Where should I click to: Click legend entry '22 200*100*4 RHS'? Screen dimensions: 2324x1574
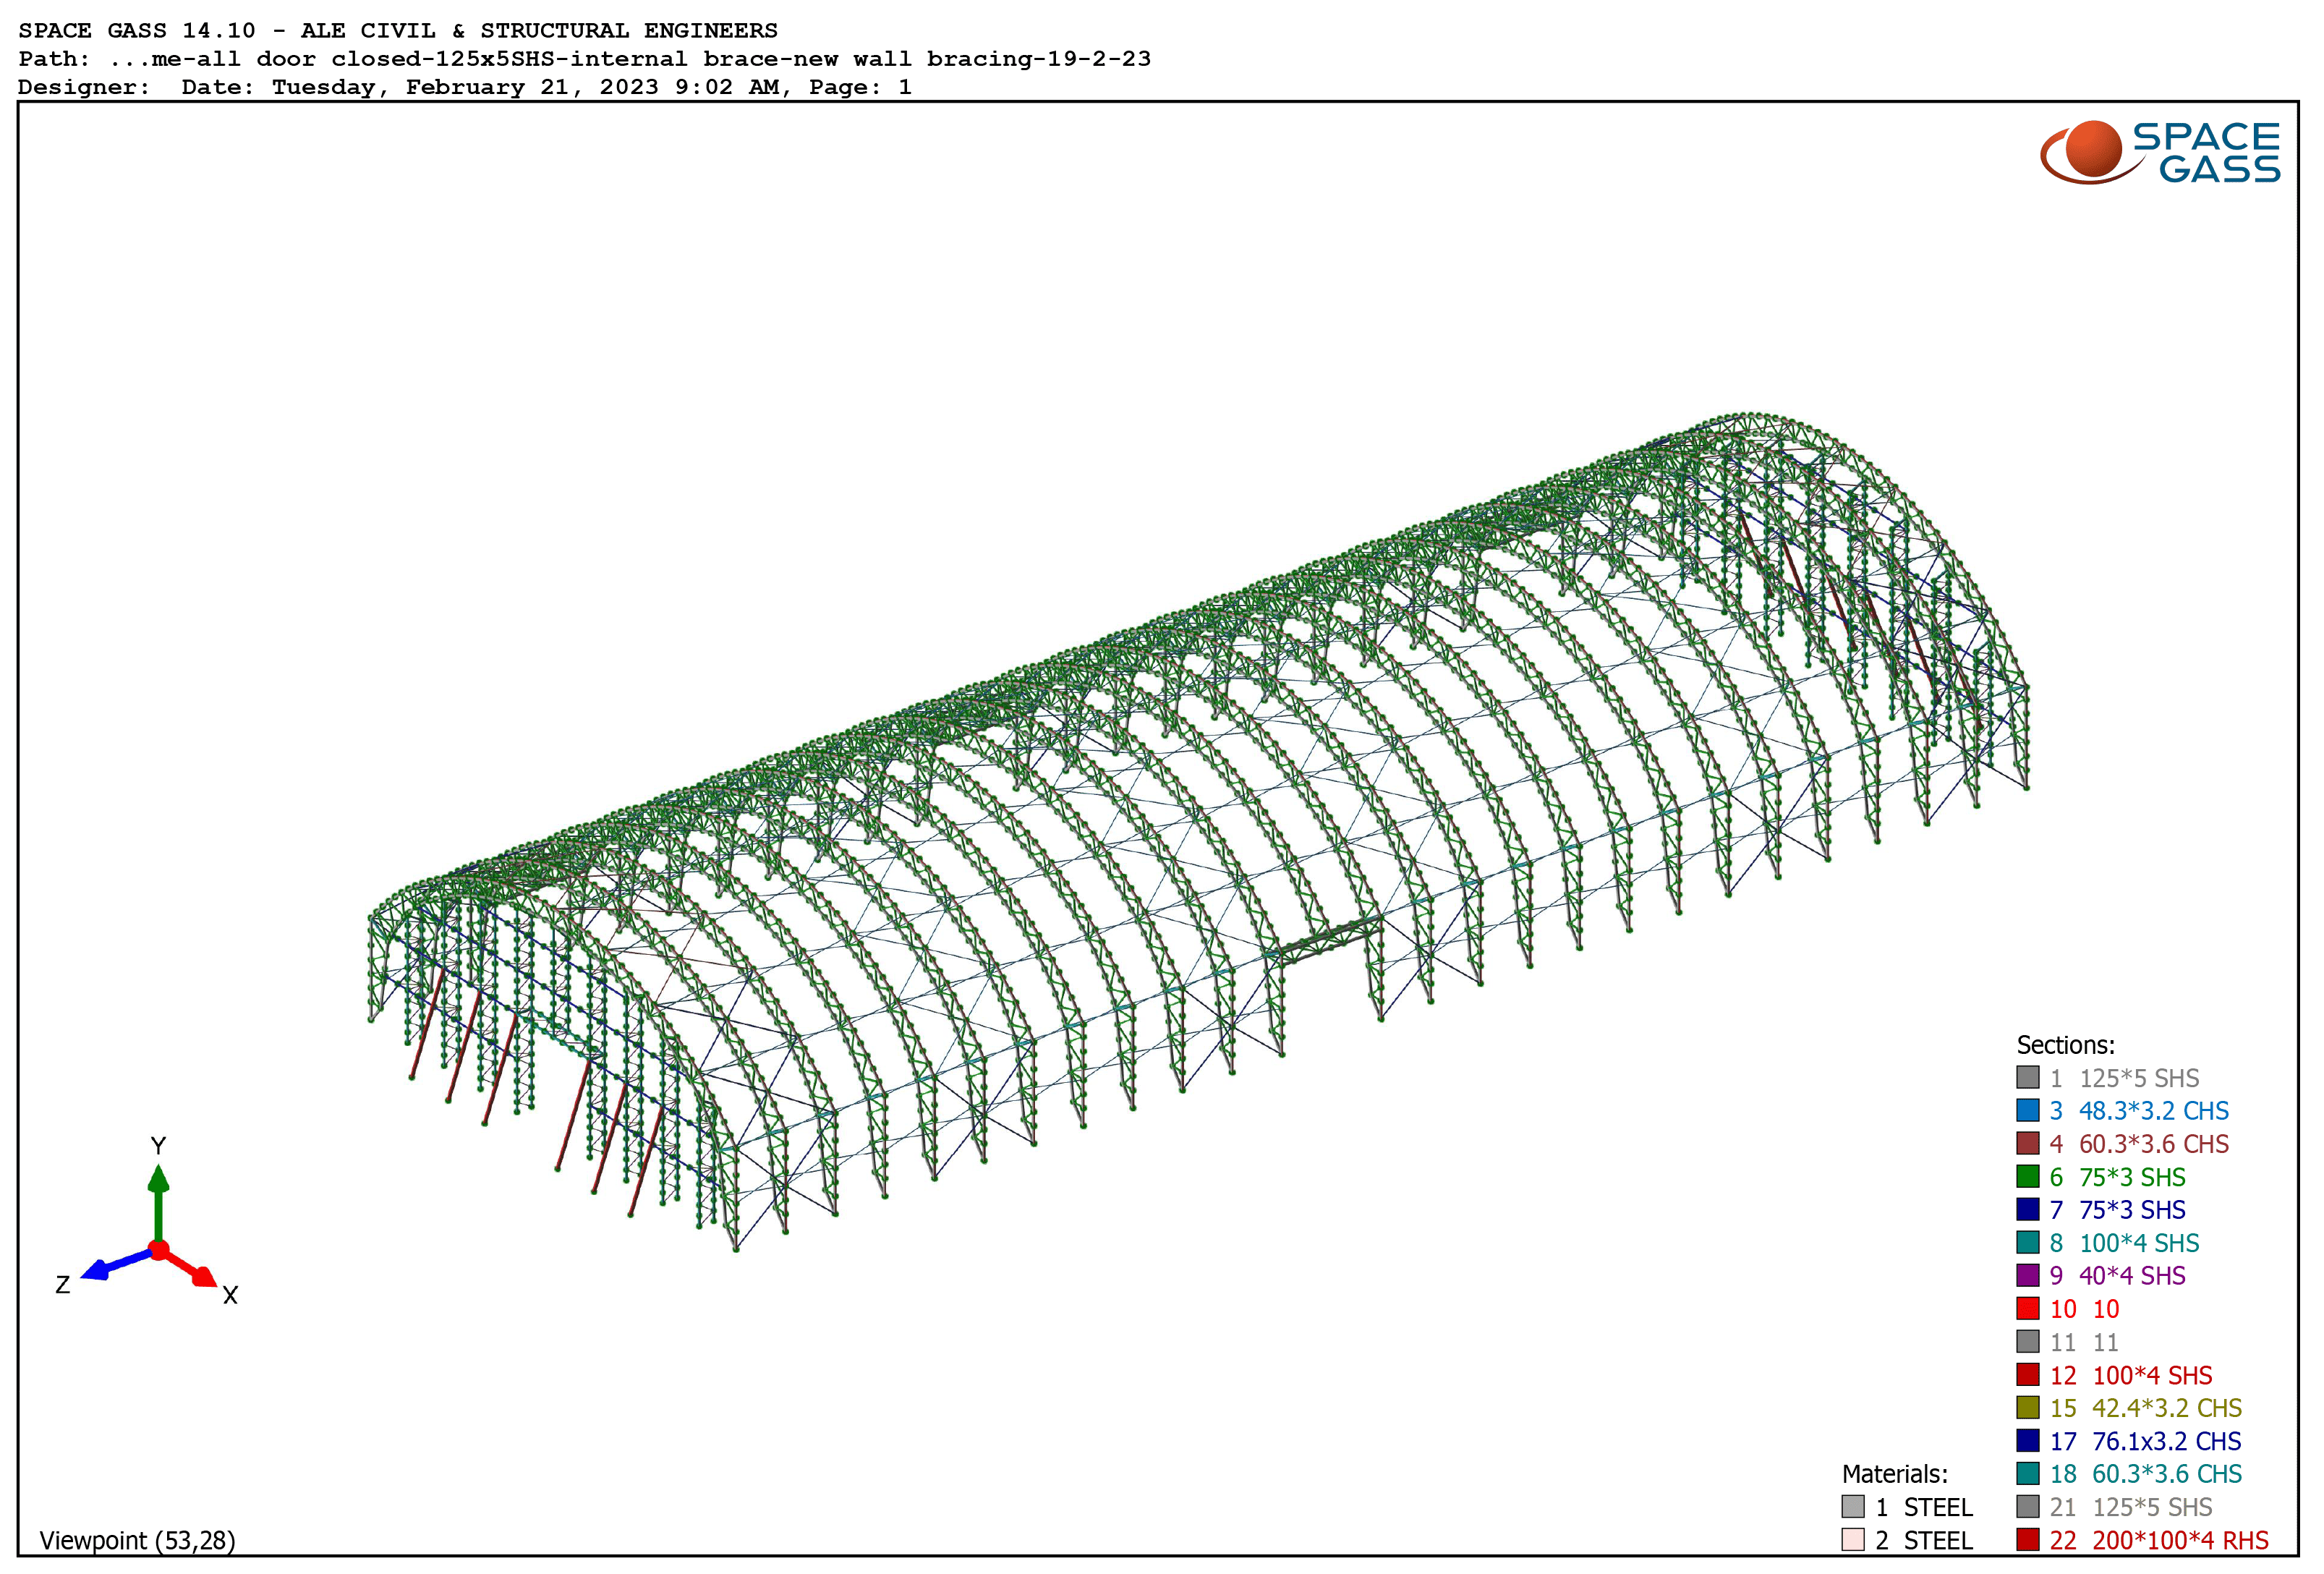pyautogui.click(x=2159, y=1540)
